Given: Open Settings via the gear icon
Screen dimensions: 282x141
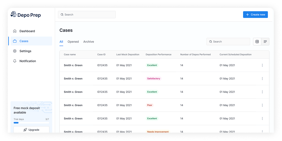Looking at the screenshot, I should coord(15,51).
